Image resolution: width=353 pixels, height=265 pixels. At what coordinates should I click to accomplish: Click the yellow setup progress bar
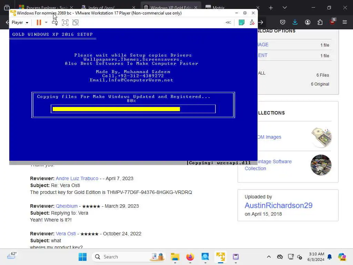click(x=116, y=109)
